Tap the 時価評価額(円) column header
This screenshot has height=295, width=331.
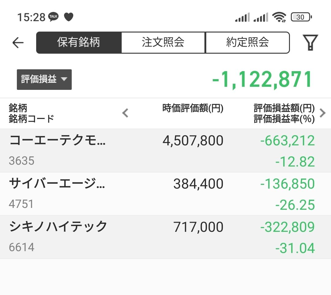tap(193, 108)
